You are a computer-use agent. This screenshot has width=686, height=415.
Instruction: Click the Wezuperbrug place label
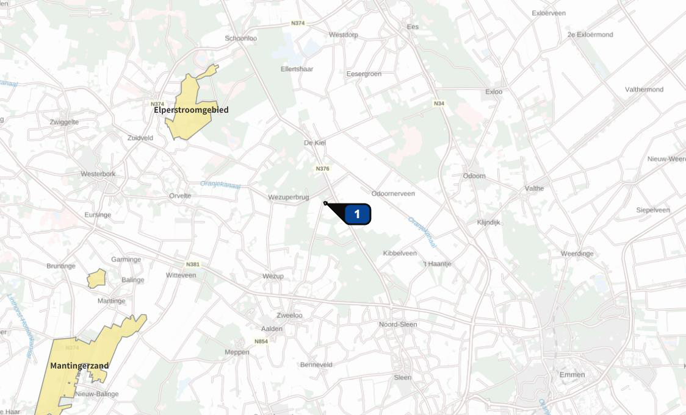pyautogui.click(x=289, y=197)
